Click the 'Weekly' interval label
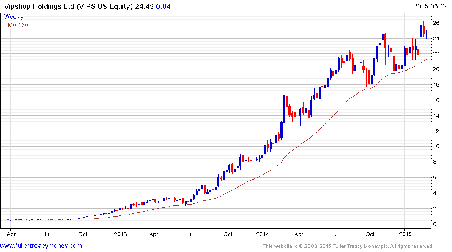The width and height of the screenshot is (452, 252). tap(13, 17)
